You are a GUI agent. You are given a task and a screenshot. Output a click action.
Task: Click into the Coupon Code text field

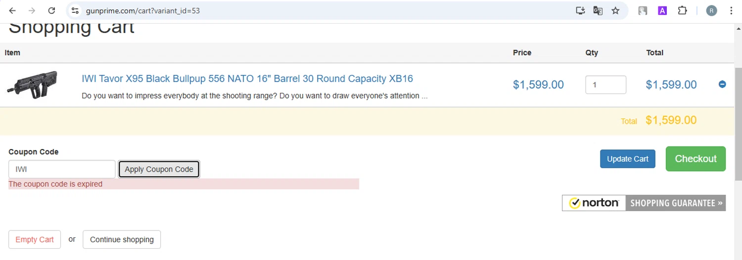click(x=62, y=169)
